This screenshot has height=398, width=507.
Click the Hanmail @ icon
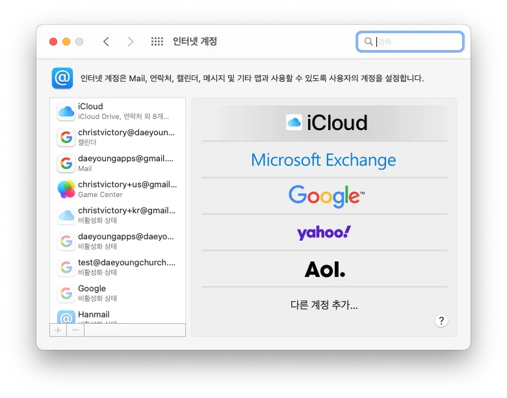[66, 317]
